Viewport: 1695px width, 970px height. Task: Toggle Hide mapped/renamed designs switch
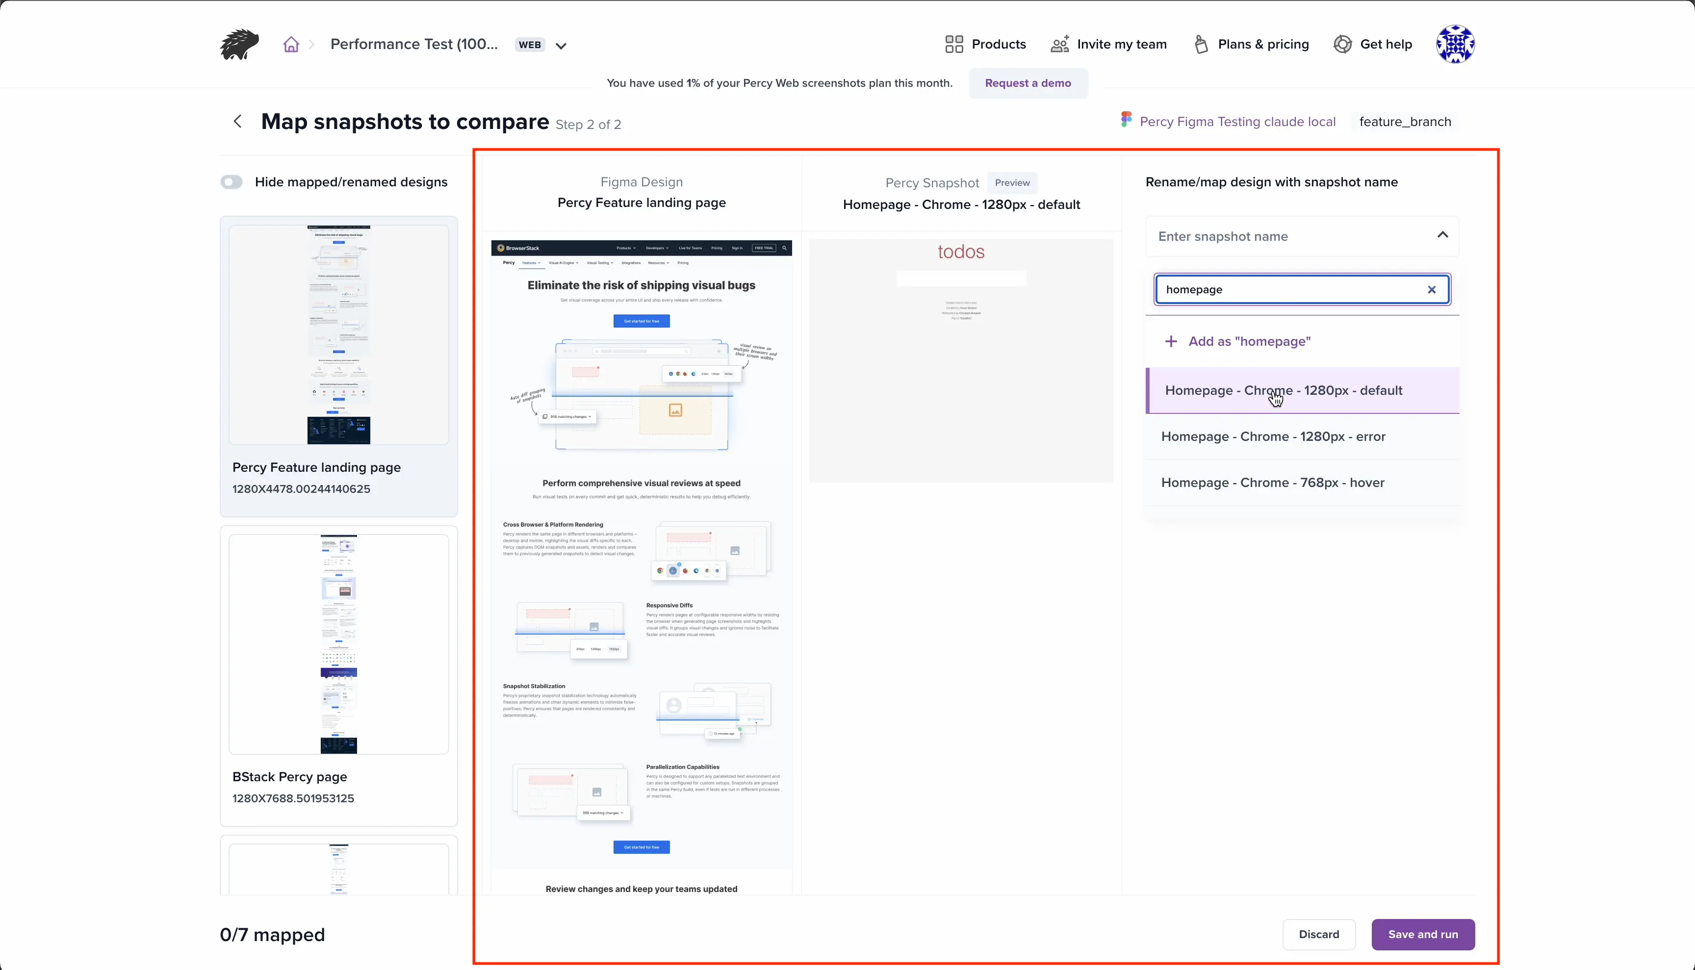pyautogui.click(x=231, y=182)
